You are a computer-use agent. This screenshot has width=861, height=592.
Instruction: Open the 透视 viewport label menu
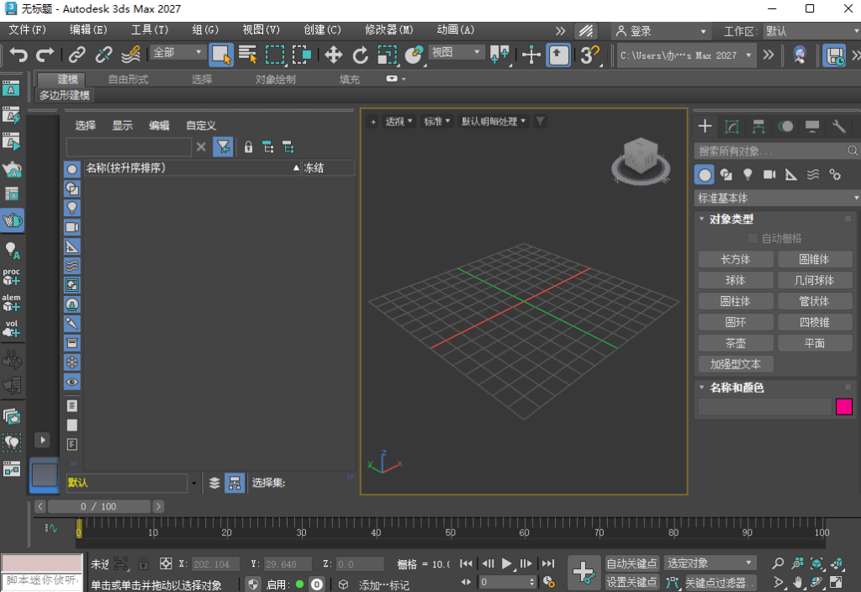[399, 121]
